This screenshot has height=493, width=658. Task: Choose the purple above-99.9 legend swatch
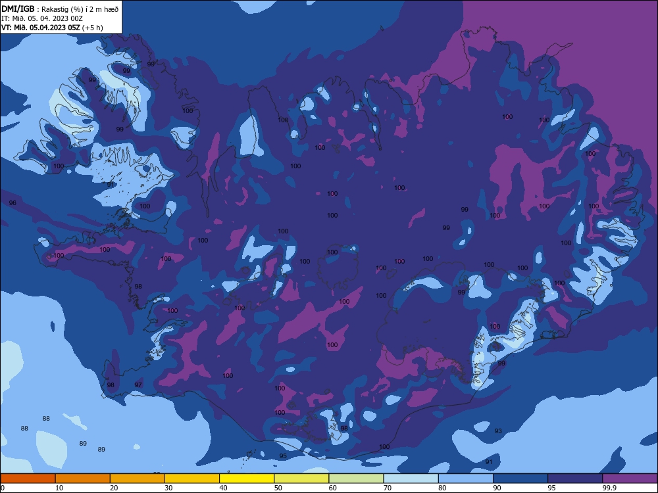[630, 479]
